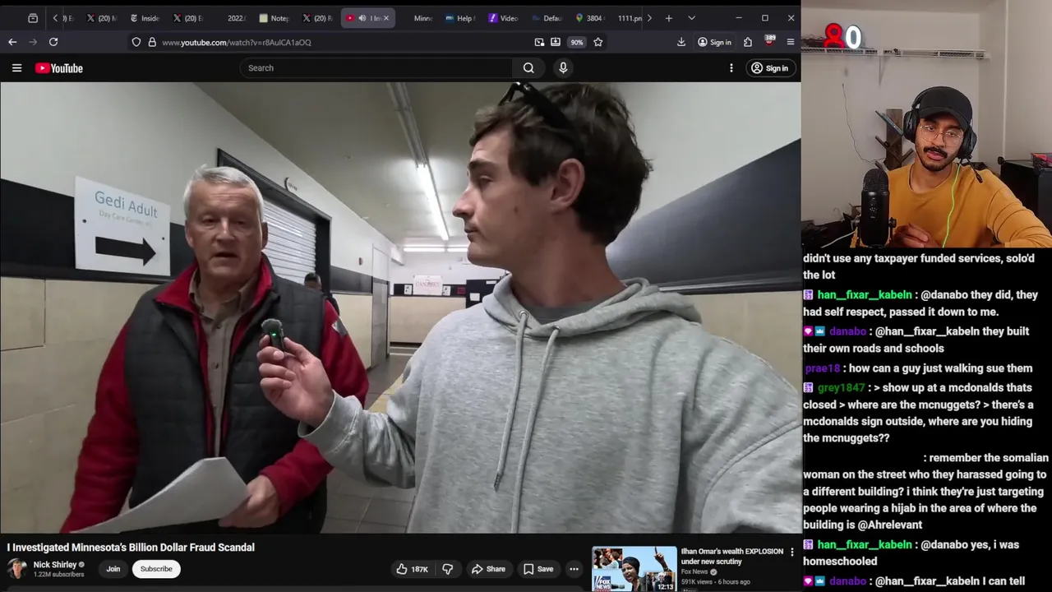
Task: Click chat username grey1847
Action: coord(841,388)
